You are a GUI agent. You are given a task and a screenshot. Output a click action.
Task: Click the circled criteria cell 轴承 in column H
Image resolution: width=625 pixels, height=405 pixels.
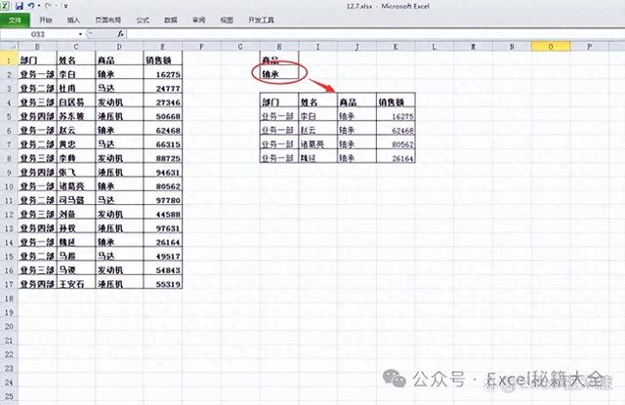pos(279,74)
